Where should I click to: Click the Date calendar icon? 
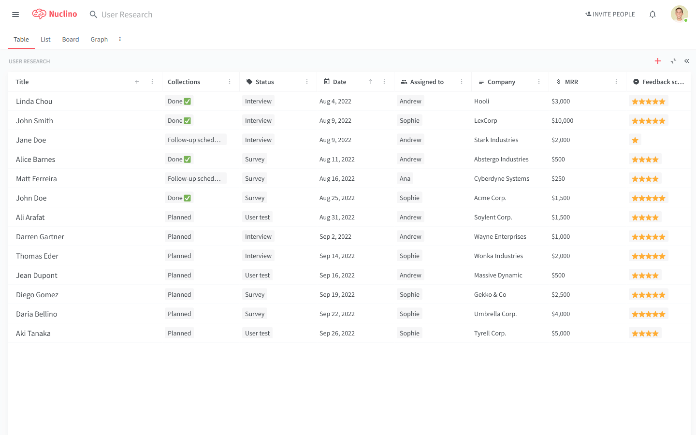pyautogui.click(x=327, y=82)
